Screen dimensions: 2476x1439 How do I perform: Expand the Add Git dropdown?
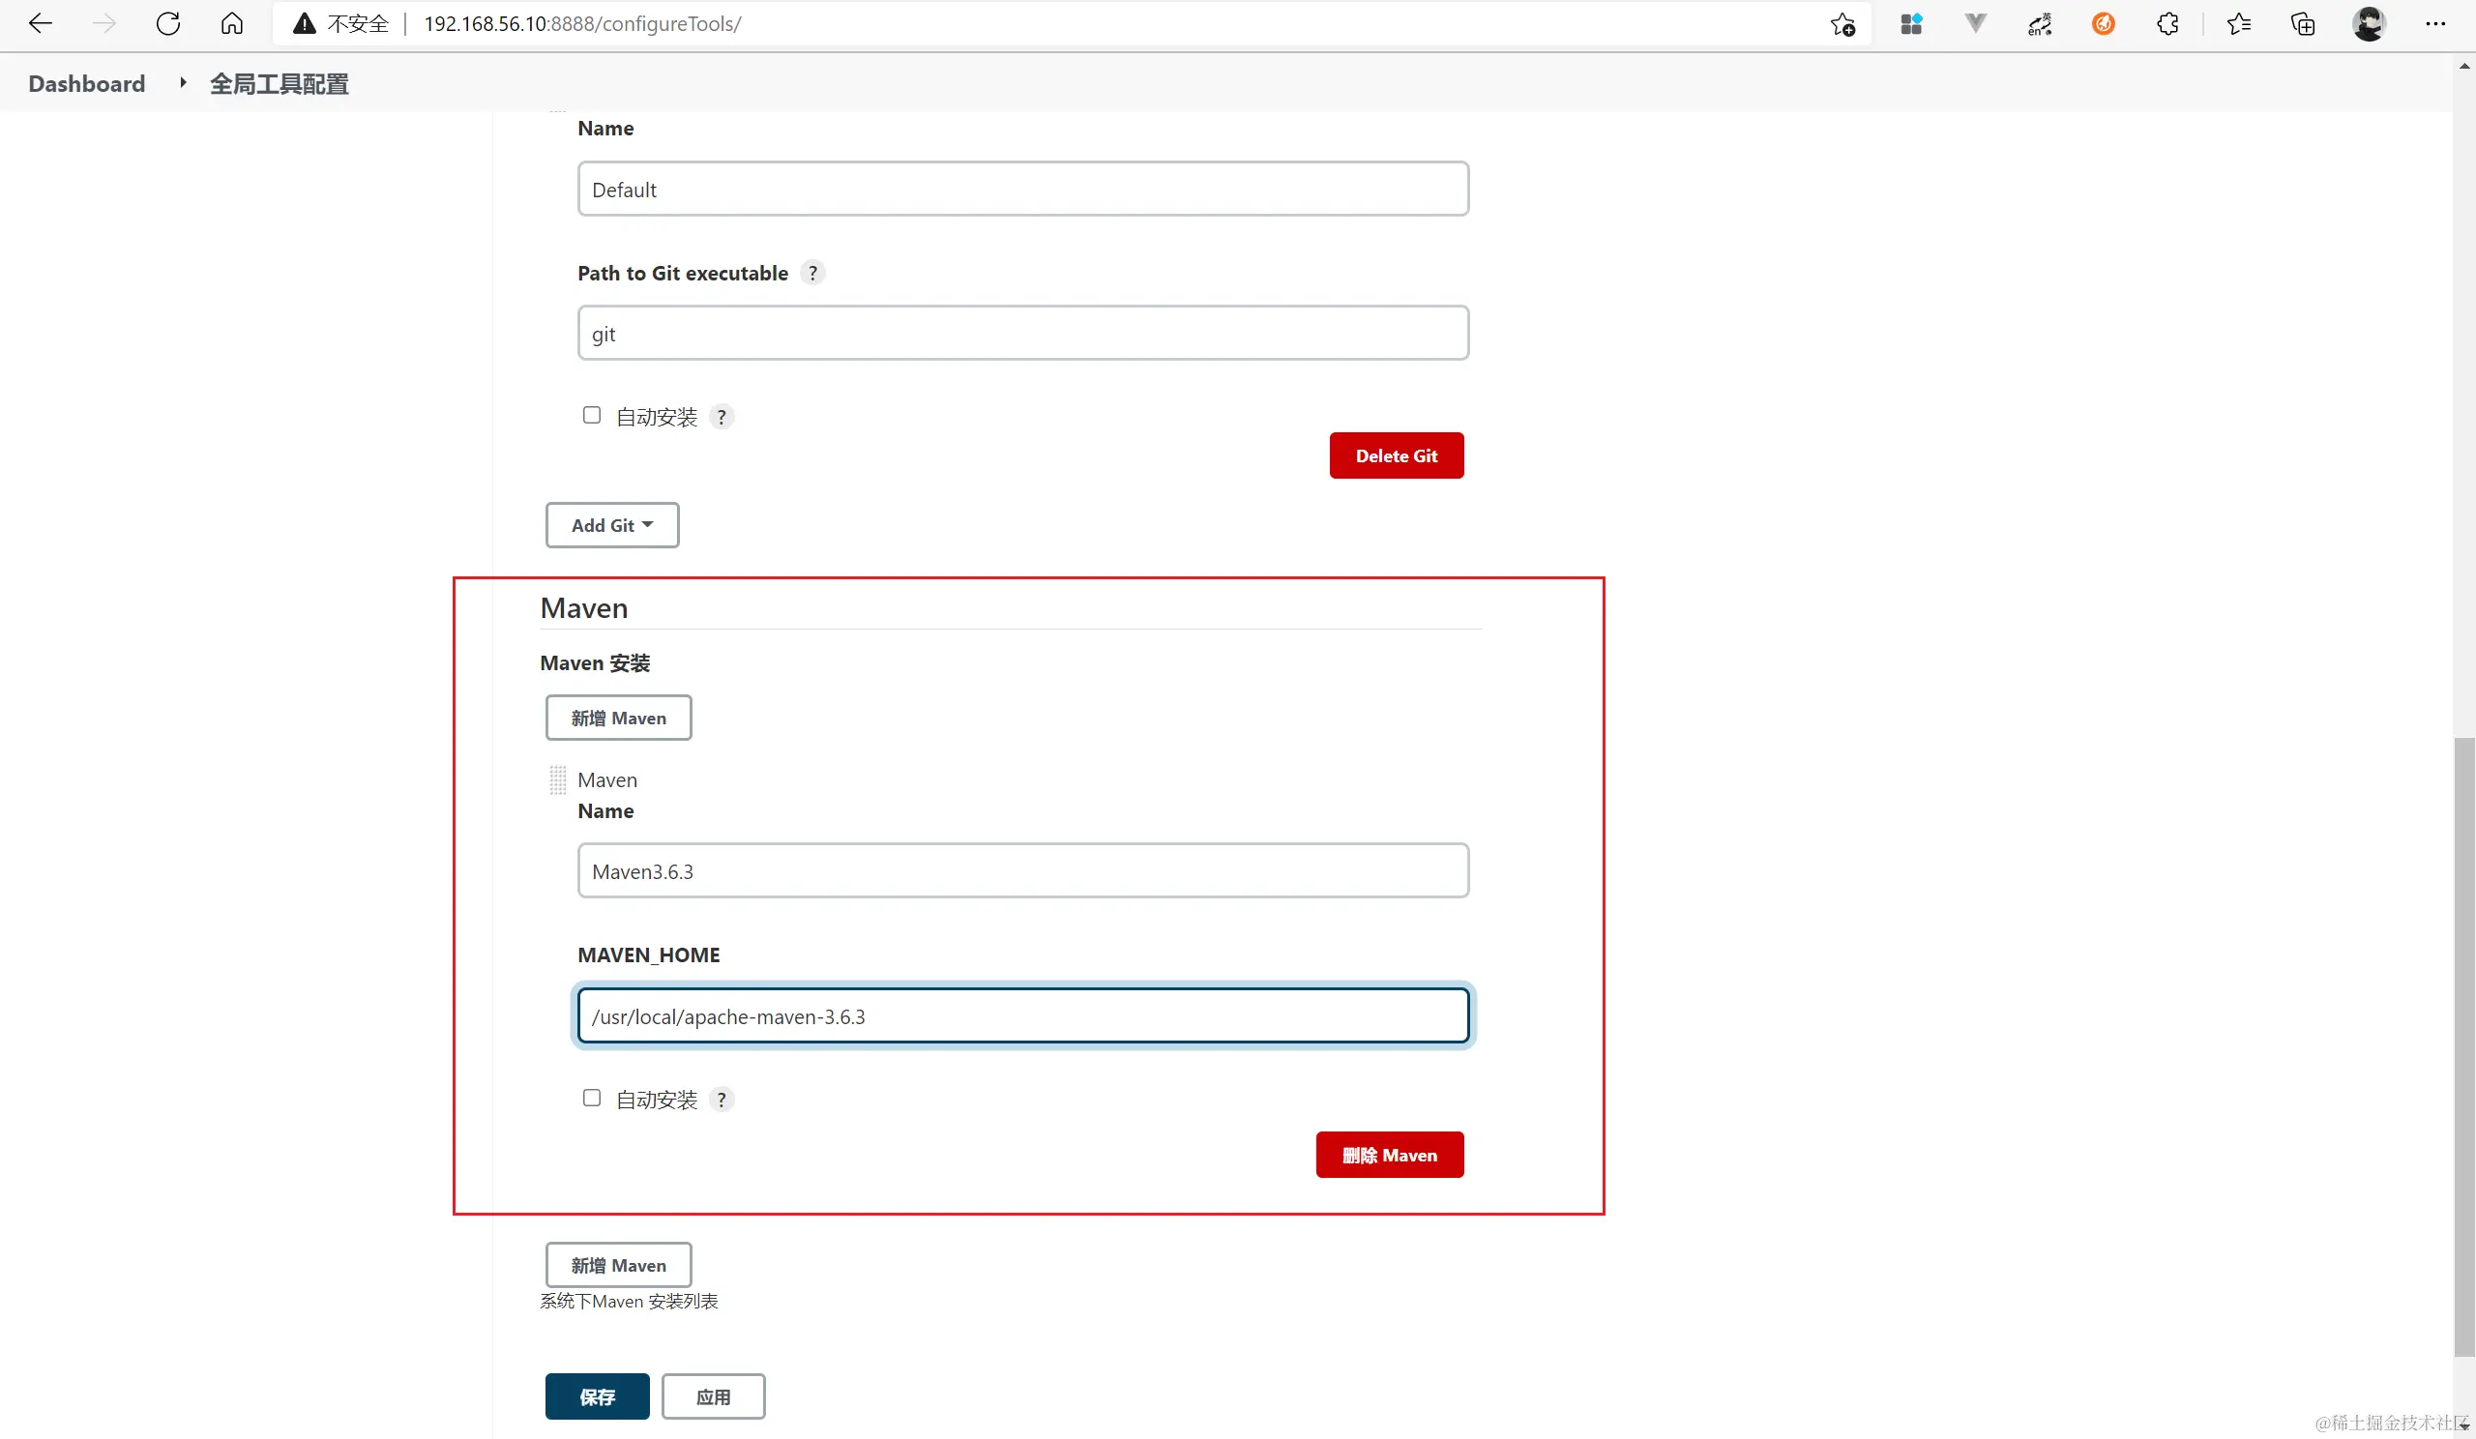point(612,525)
